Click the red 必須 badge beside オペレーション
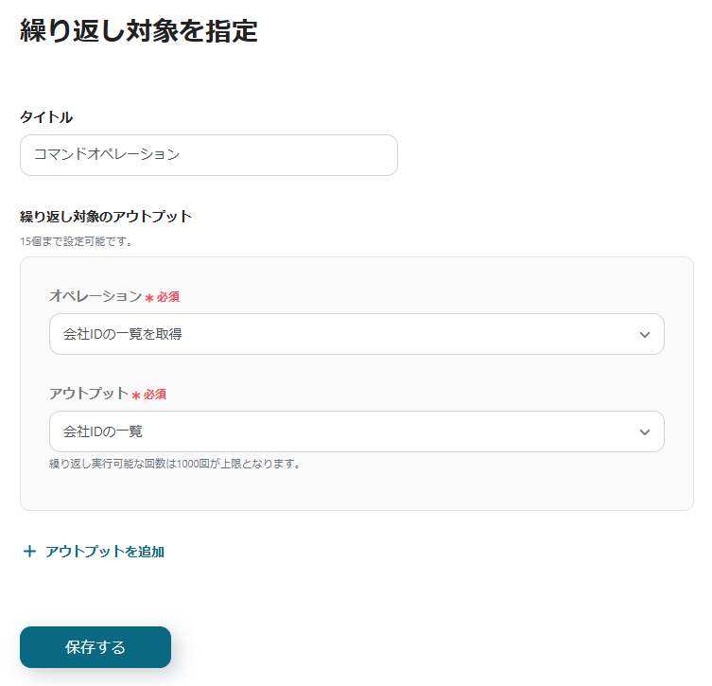Screen dimensions: 712x686 [x=168, y=297]
